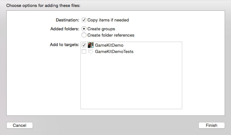Click the "Added folders:" label
Viewport: 231px width, 135px height.
coord(64,29)
